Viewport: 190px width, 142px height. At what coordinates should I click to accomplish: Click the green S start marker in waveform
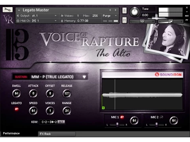[x=103, y=108]
